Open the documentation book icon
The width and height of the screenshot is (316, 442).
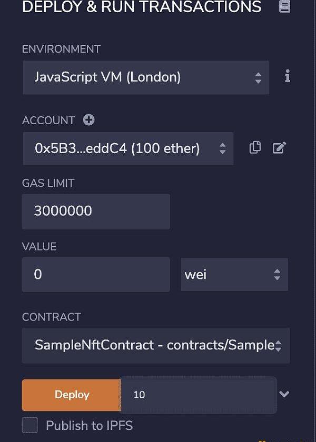tap(284, 6)
